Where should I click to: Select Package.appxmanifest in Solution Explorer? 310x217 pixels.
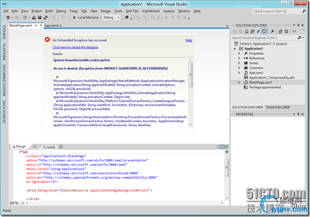coord(265,88)
